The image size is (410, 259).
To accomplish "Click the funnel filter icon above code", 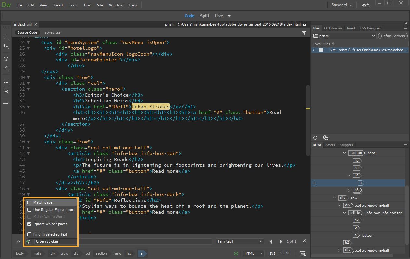I will pos(304,33).
